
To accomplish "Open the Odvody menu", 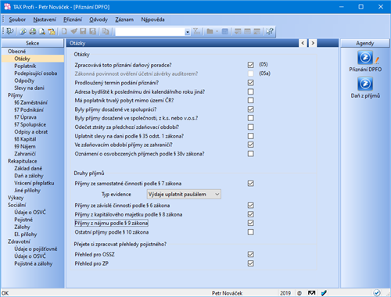I will pyautogui.click(x=99, y=20).
